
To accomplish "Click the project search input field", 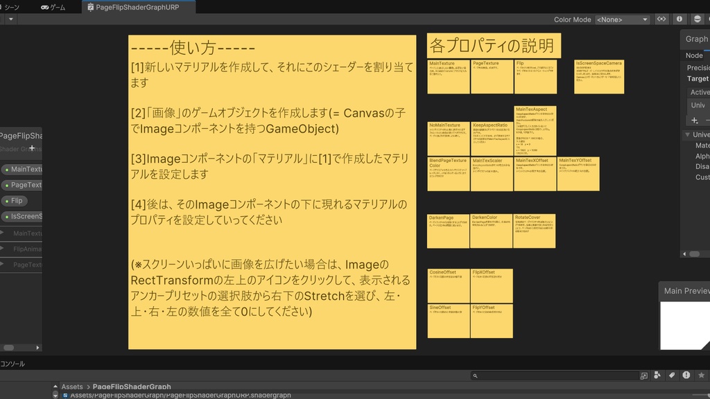I will (555, 375).
